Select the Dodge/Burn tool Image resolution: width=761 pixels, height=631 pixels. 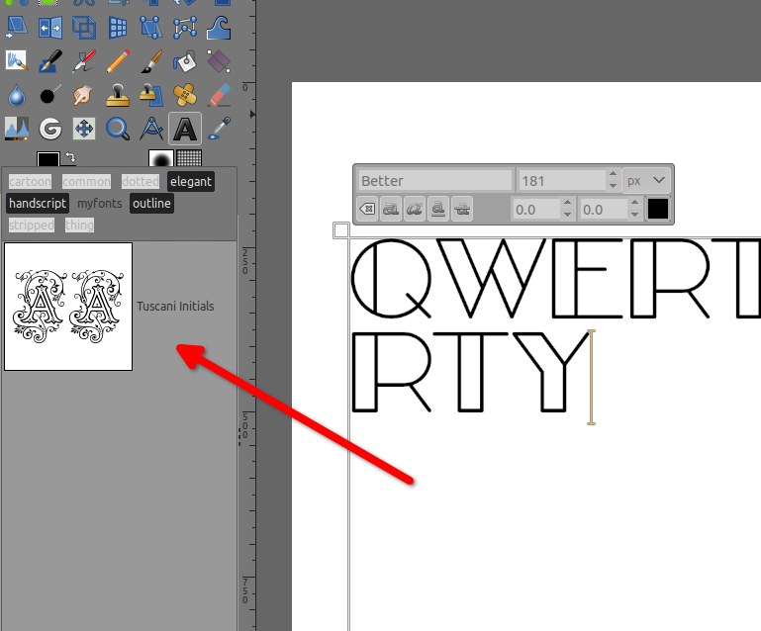[50, 95]
